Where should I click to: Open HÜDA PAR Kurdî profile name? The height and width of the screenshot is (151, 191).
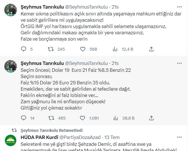tap(40, 137)
